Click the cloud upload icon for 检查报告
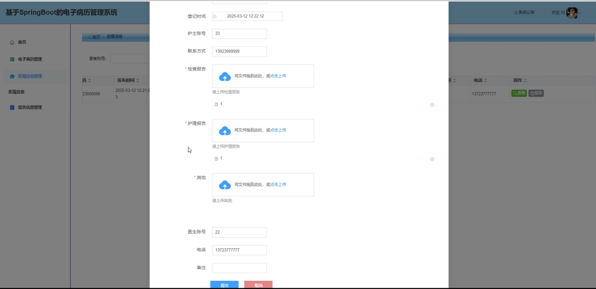596x289 pixels. [x=225, y=76]
